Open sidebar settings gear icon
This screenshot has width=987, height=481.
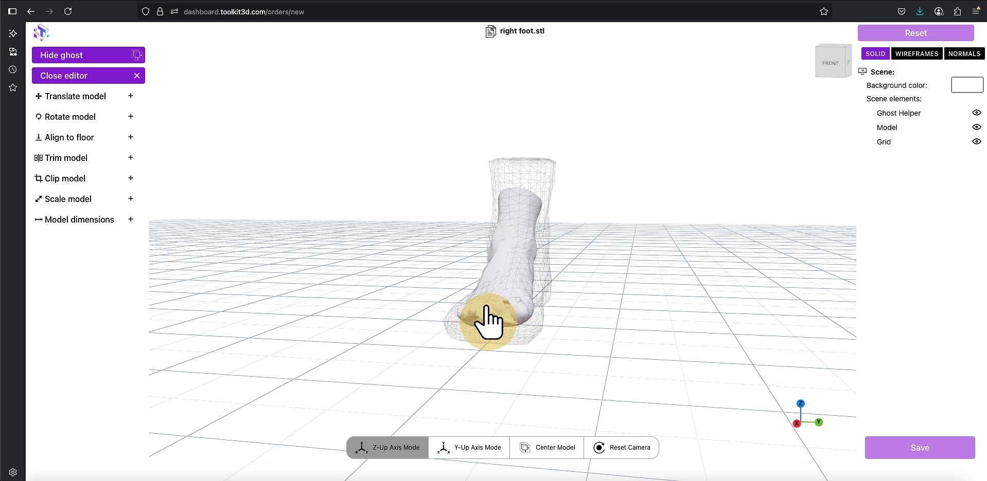(x=13, y=472)
